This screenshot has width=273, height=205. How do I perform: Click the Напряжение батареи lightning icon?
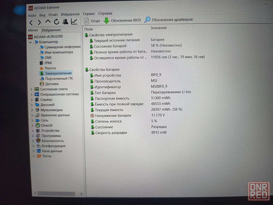pos(92,116)
